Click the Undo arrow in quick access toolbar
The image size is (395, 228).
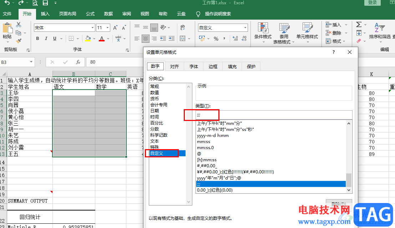[x=7, y=3]
